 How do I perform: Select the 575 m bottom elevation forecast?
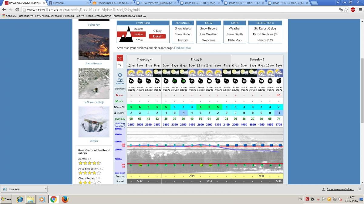(140, 40)
